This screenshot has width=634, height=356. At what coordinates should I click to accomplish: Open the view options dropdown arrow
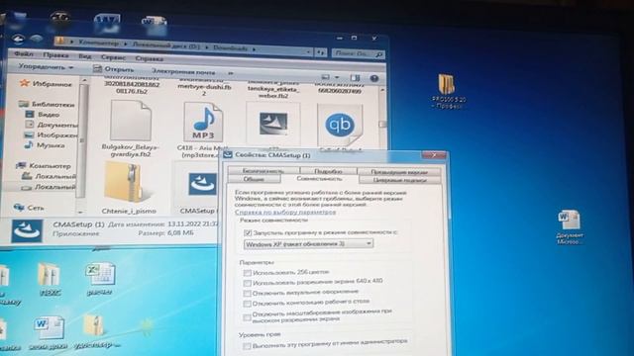coord(337,77)
